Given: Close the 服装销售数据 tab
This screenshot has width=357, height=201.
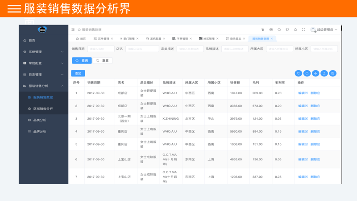Looking at the screenshot, I should (272, 39).
